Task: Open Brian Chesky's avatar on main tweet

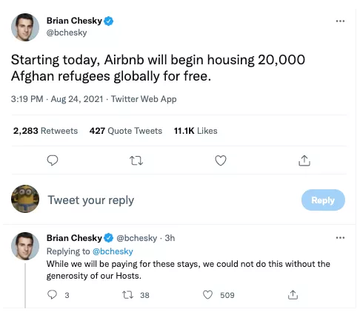Action: [25, 27]
